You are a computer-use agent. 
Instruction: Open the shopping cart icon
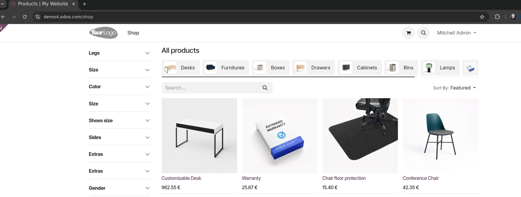click(408, 33)
